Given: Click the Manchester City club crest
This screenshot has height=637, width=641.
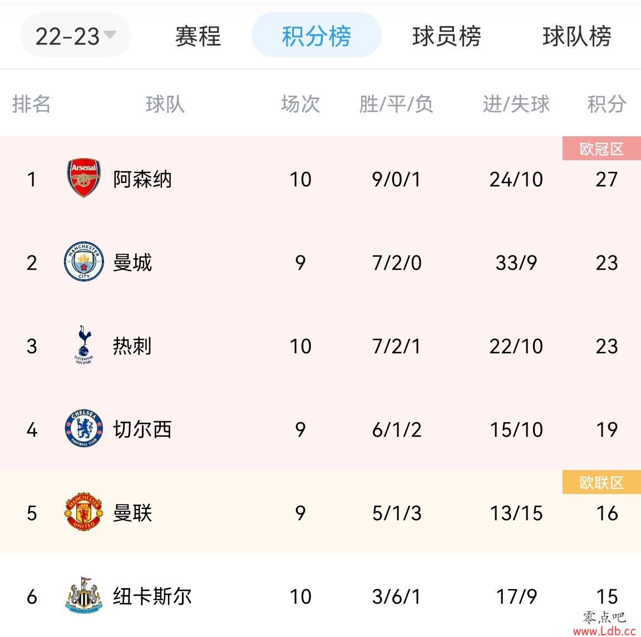Looking at the screenshot, I should [x=84, y=261].
